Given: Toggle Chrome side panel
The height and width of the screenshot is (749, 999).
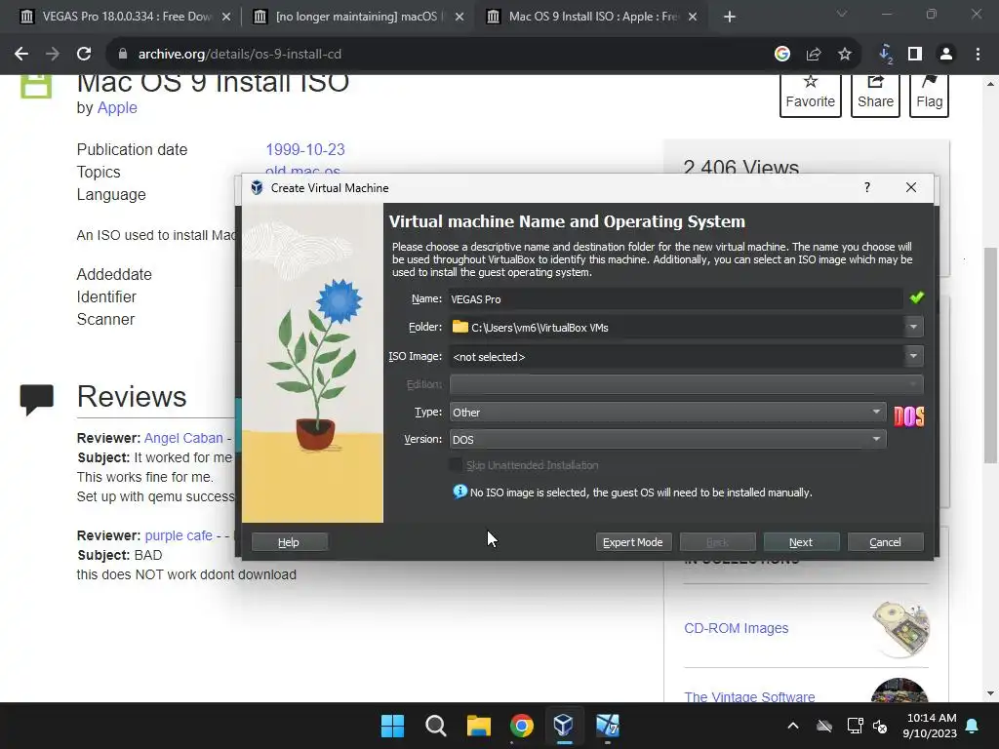Looking at the screenshot, I should click(915, 55).
